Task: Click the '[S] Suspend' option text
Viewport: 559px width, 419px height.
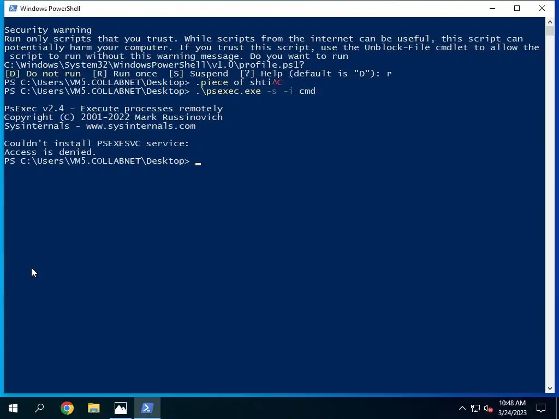Action: [x=199, y=74]
